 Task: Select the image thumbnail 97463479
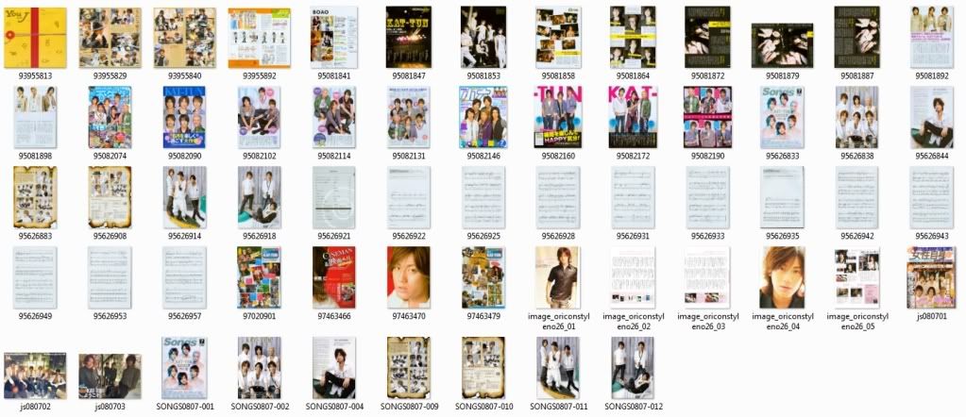(x=483, y=277)
